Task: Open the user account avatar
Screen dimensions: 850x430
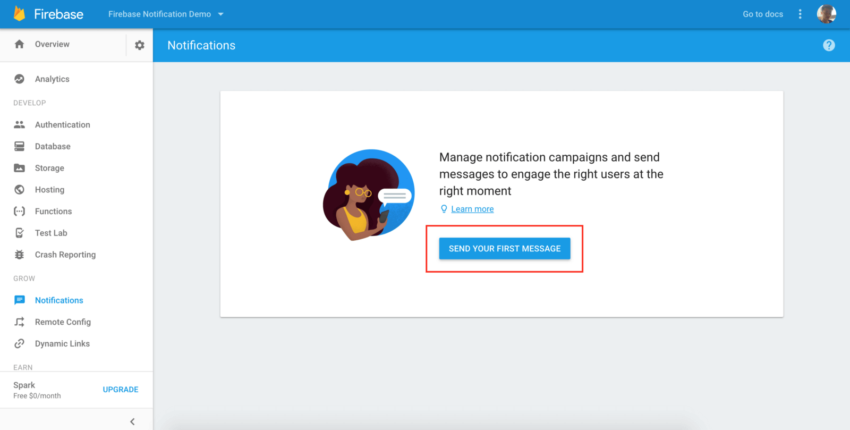Action: [x=827, y=14]
